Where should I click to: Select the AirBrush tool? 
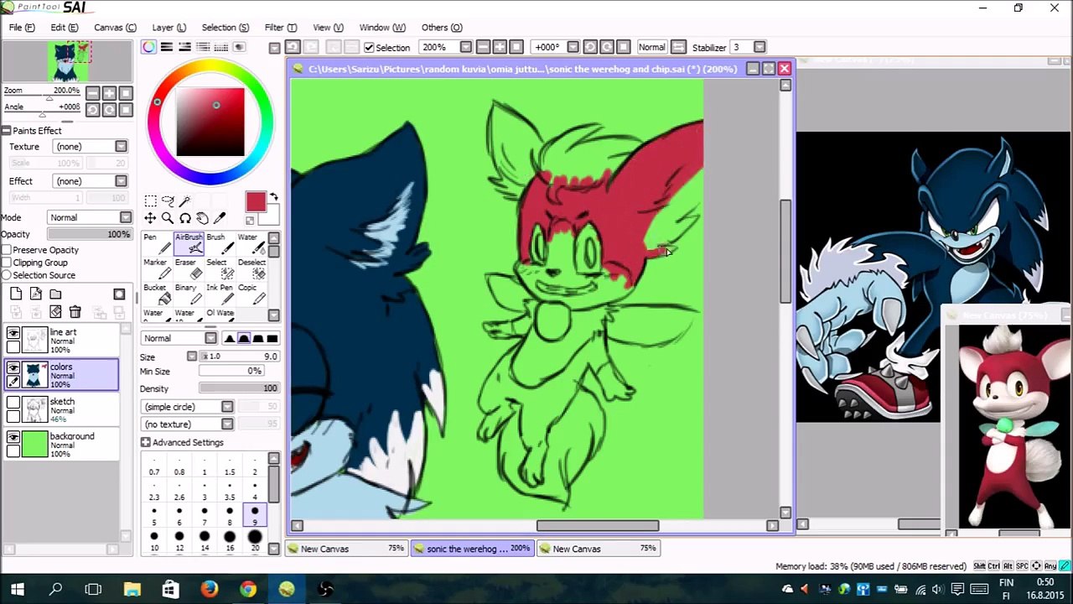click(189, 243)
